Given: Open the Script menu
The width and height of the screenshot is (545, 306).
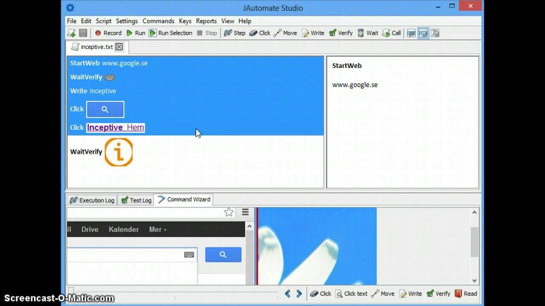Looking at the screenshot, I should click(104, 21).
